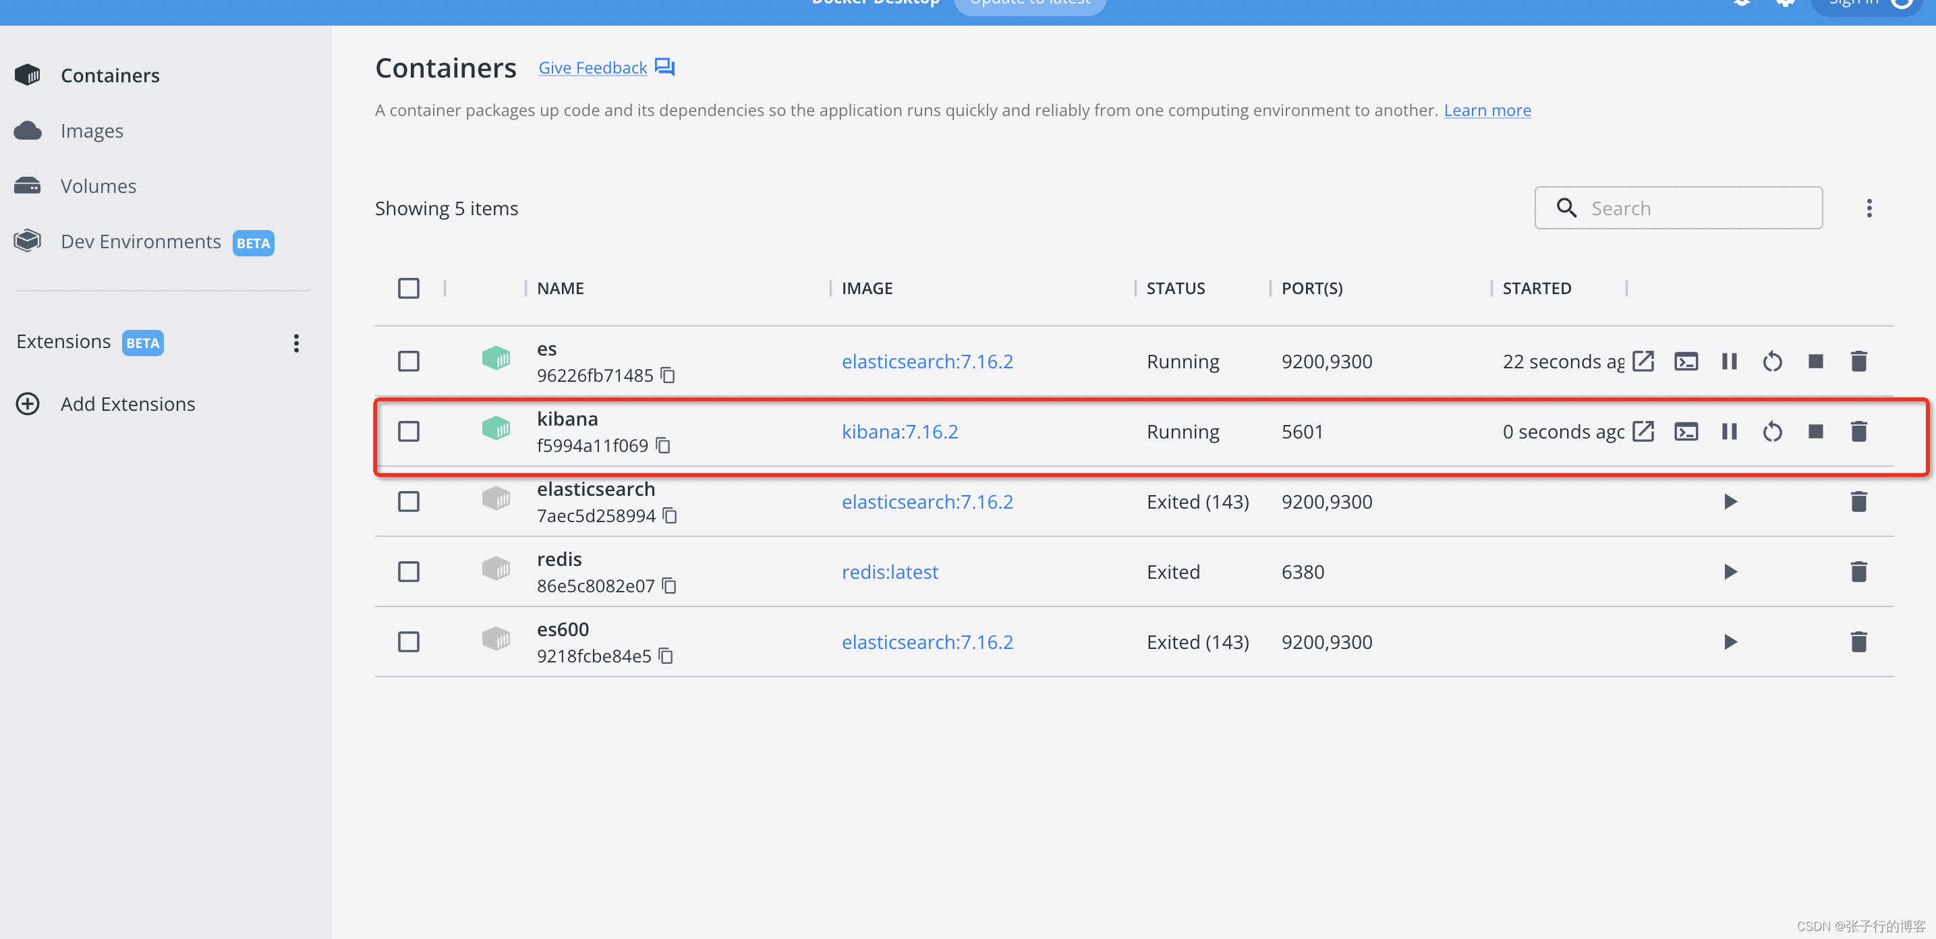Open the Learn more link
The width and height of the screenshot is (1936, 939).
pyautogui.click(x=1487, y=111)
